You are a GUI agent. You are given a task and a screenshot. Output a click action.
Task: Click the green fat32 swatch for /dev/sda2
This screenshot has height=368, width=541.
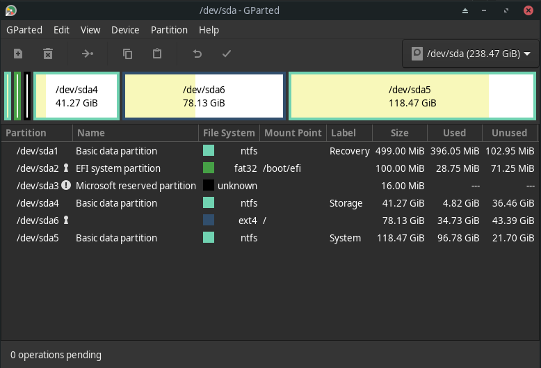(209, 168)
